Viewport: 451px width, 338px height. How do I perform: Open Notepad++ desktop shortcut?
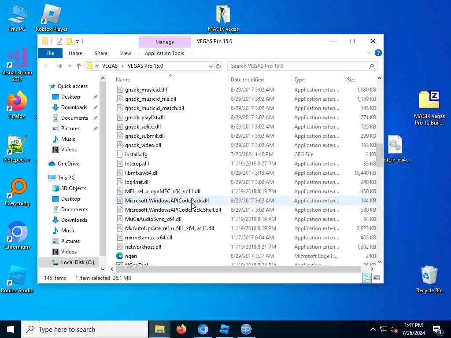(17, 149)
